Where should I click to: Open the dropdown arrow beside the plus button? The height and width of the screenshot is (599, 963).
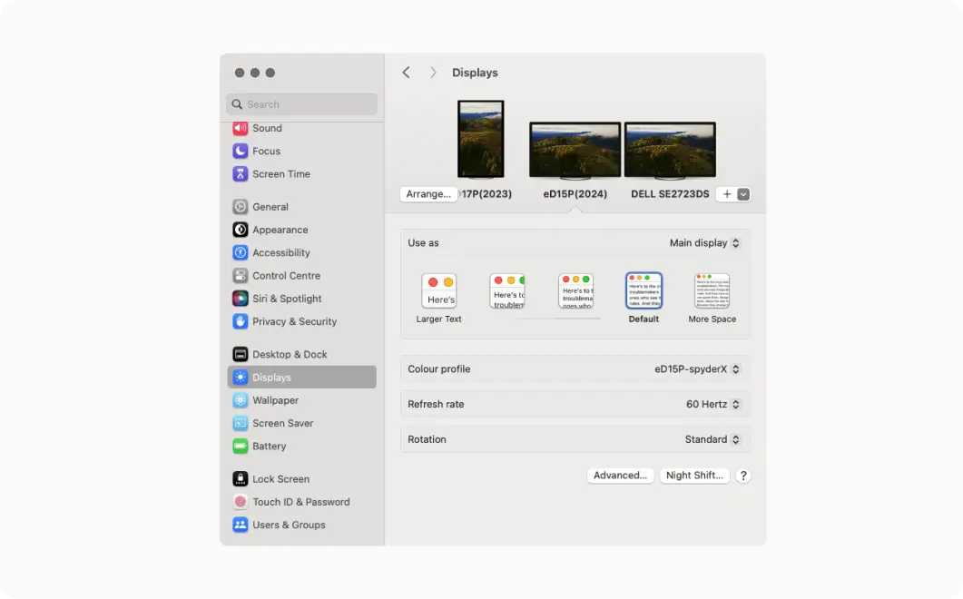point(743,194)
